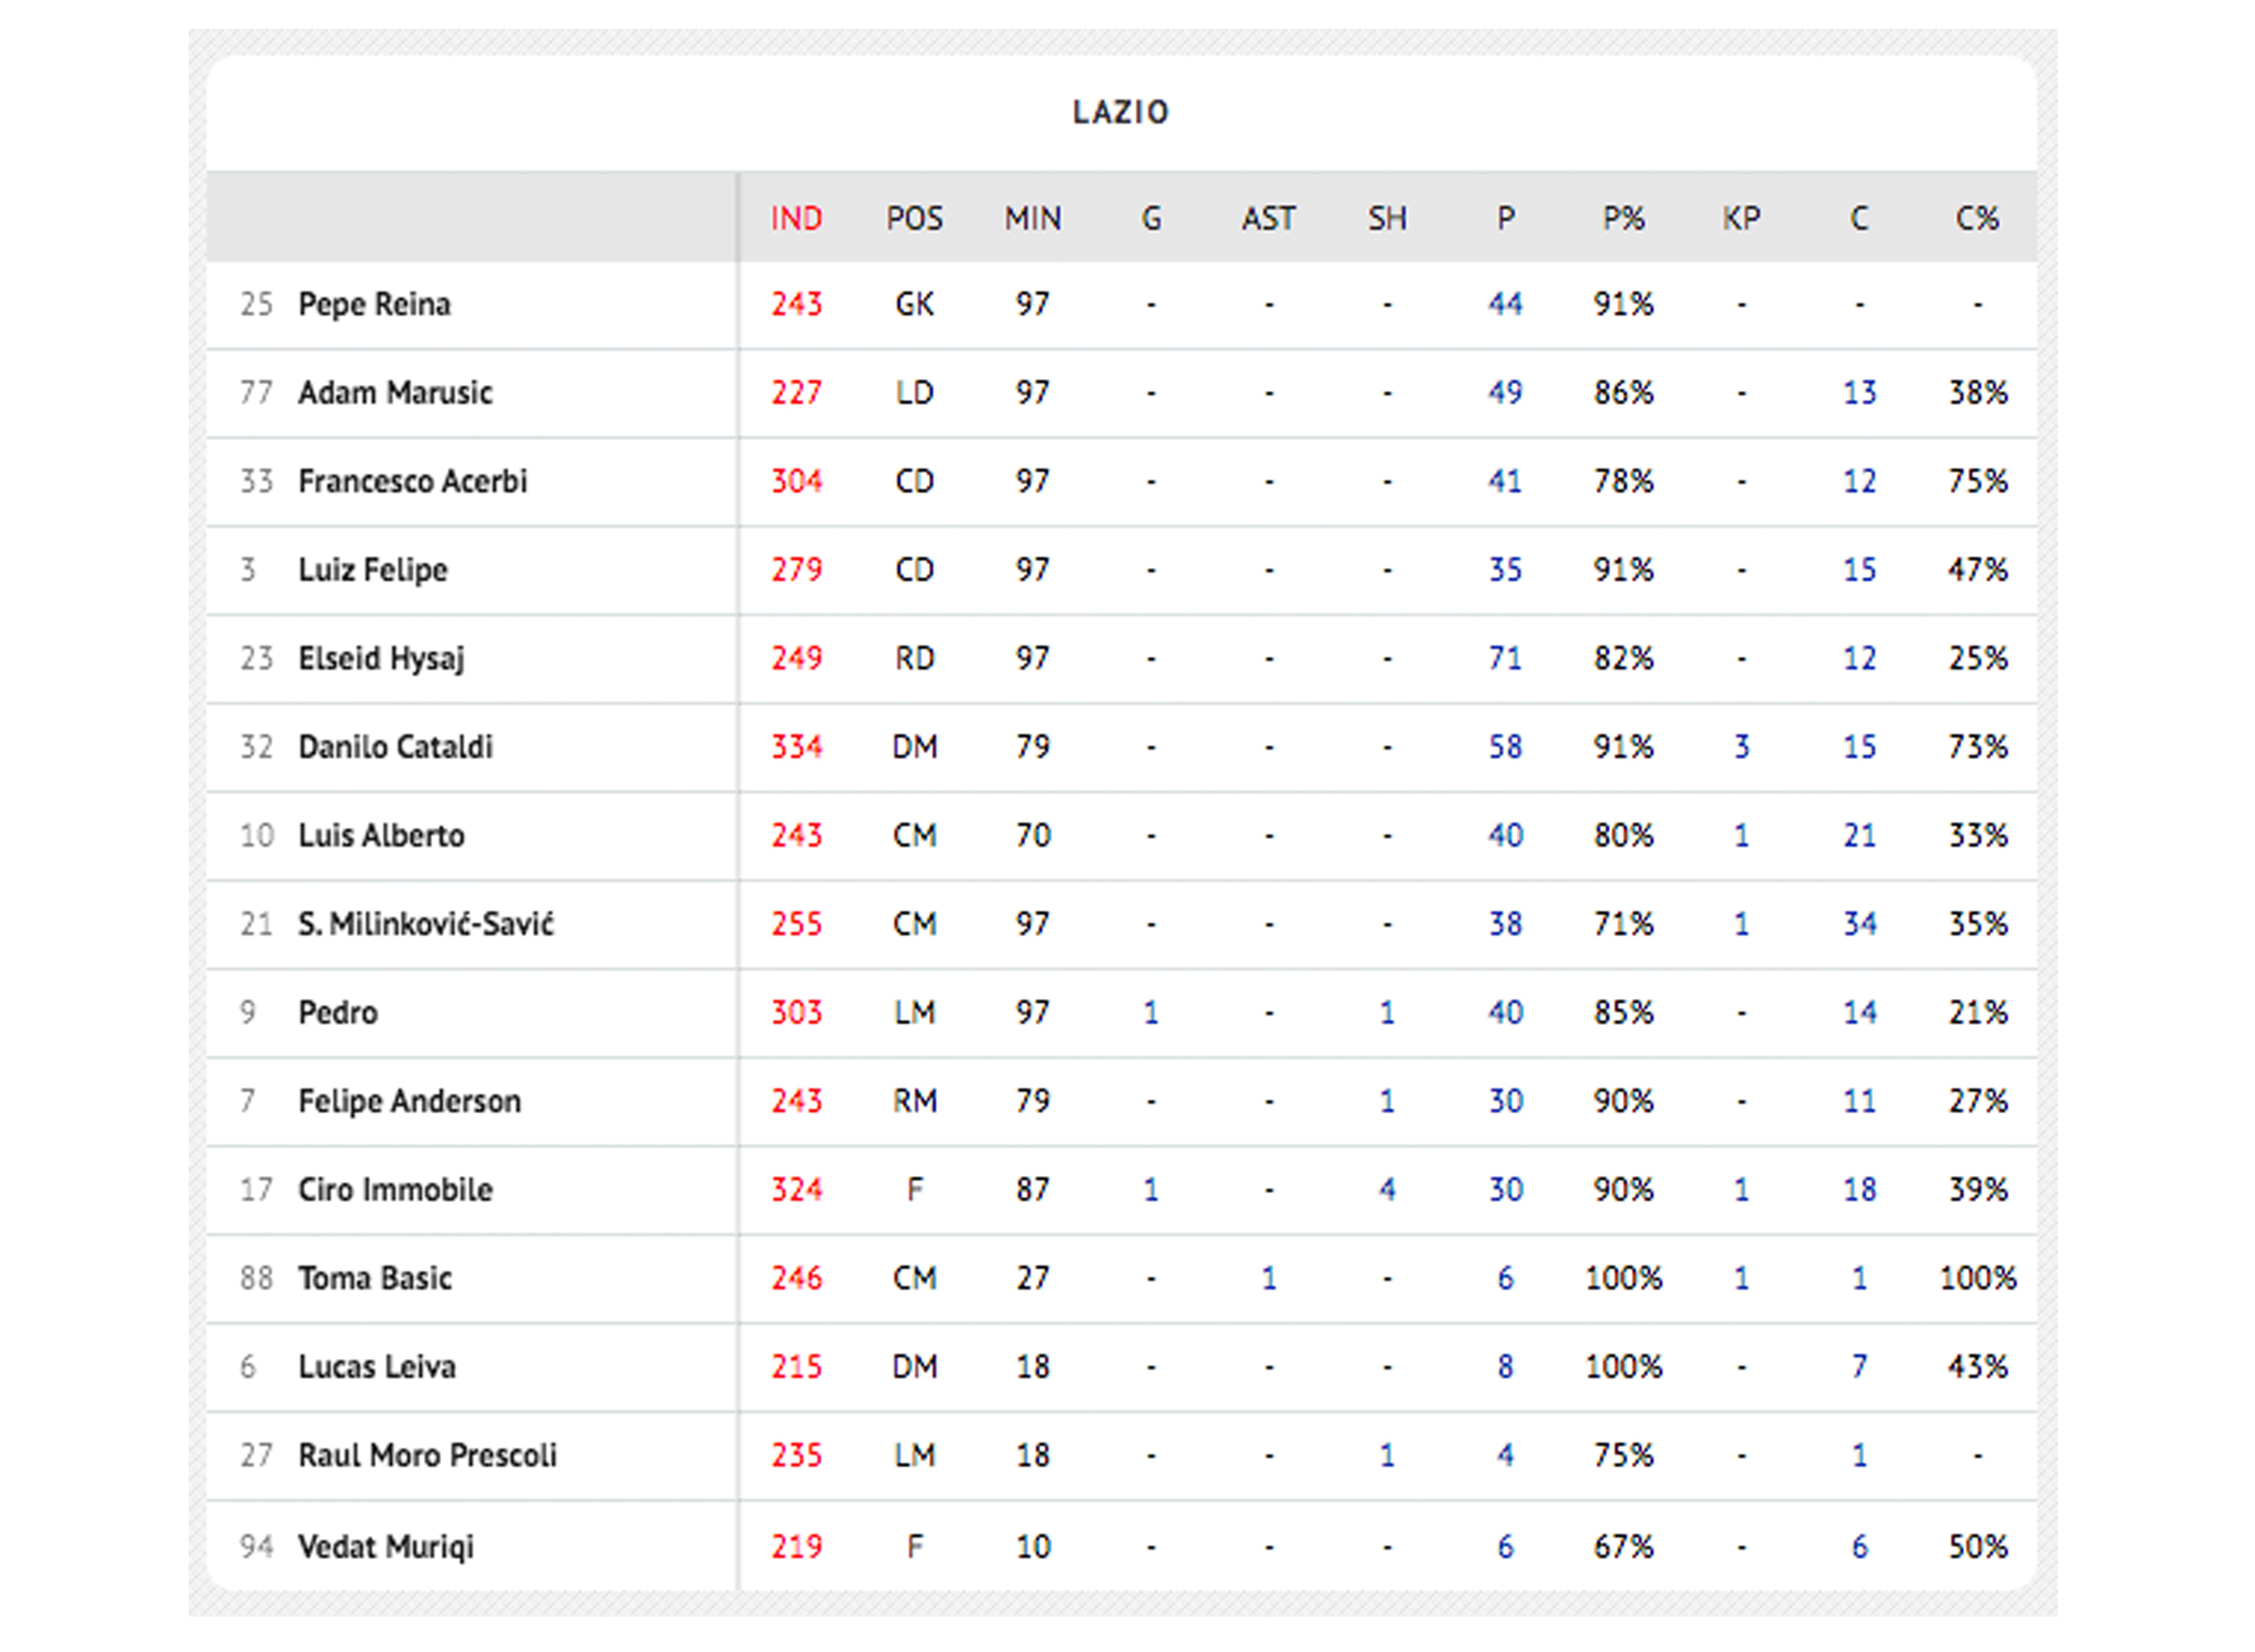Click Cataldi's key passes value 3
This screenshot has width=2255, height=1652.
(x=1741, y=747)
